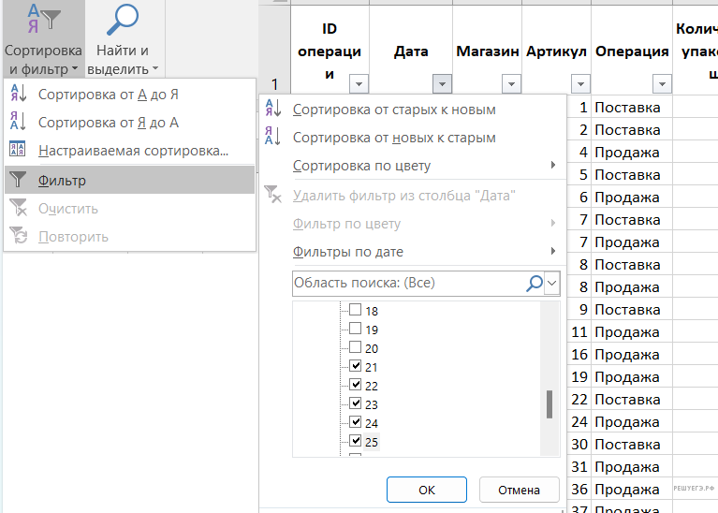The width and height of the screenshot is (718, 513).
Task: Open Настраиваемая сортировка dialog
Action: 133,151
